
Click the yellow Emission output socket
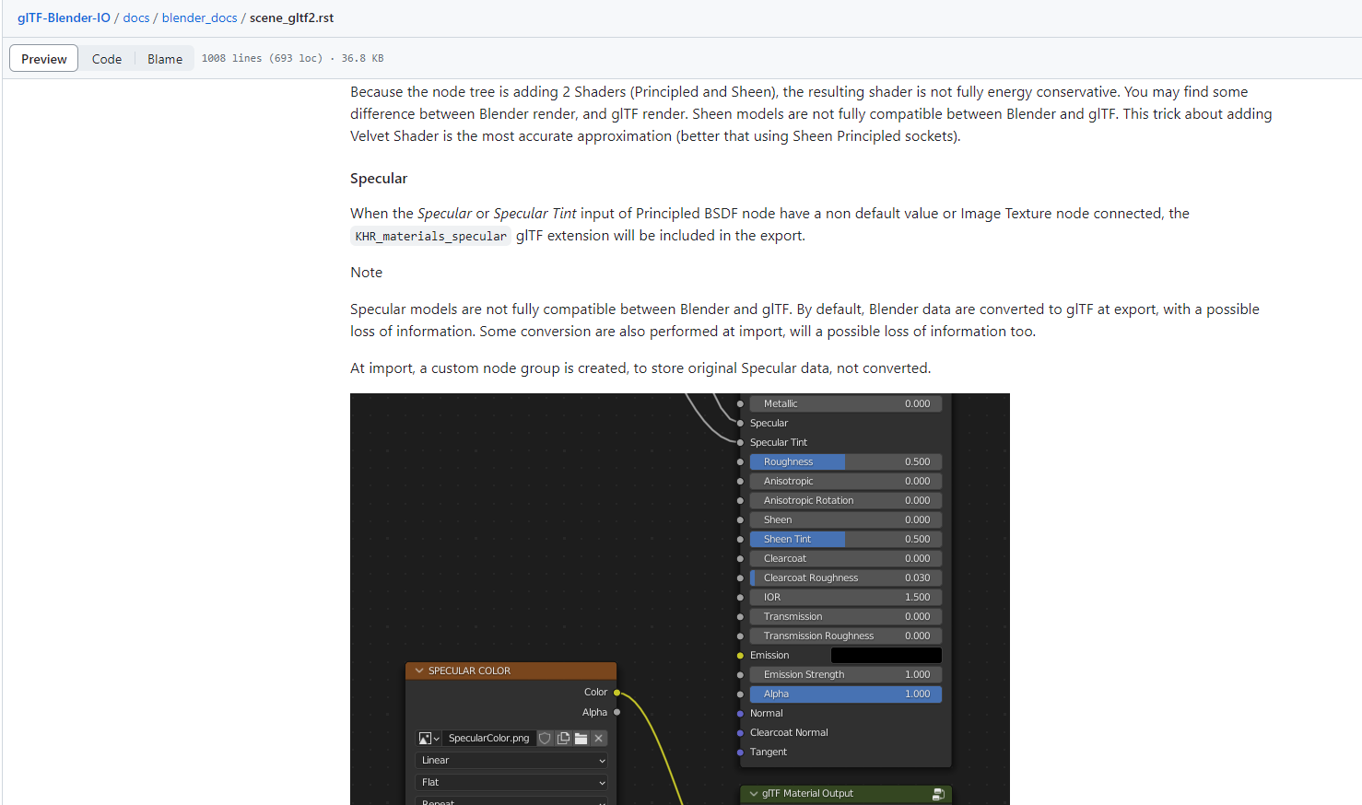pyautogui.click(x=741, y=655)
